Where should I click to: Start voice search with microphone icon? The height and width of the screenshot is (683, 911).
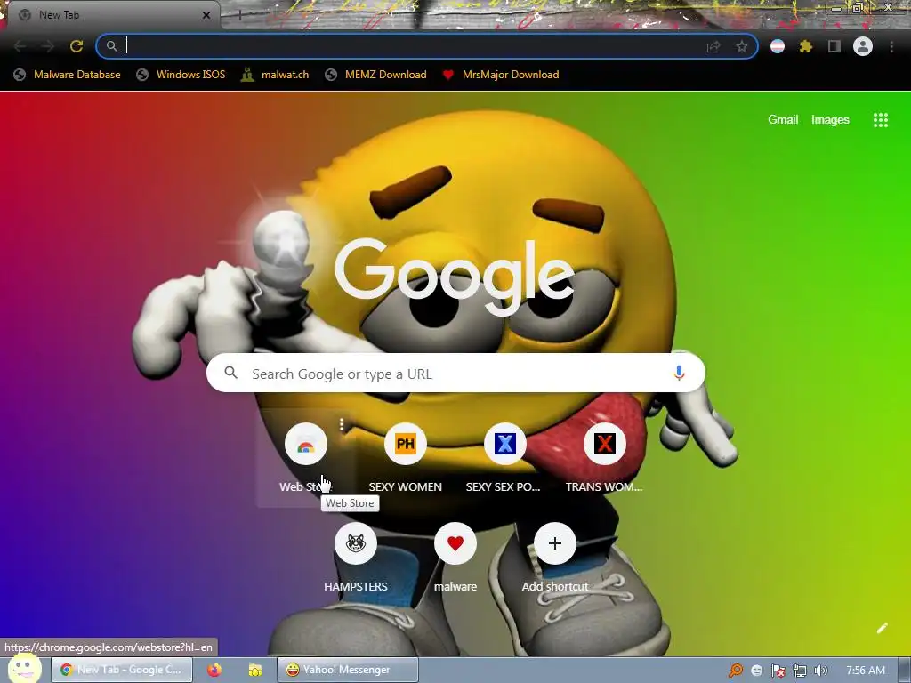tap(679, 373)
